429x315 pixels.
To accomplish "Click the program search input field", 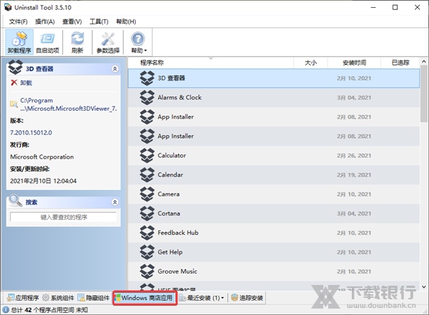I will click(x=64, y=216).
